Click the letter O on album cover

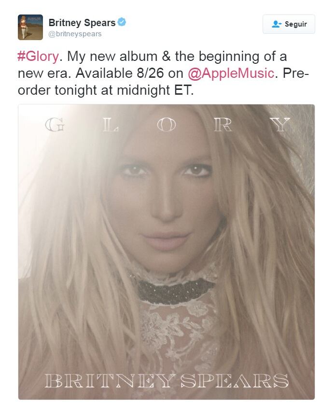(x=167, y=125)
